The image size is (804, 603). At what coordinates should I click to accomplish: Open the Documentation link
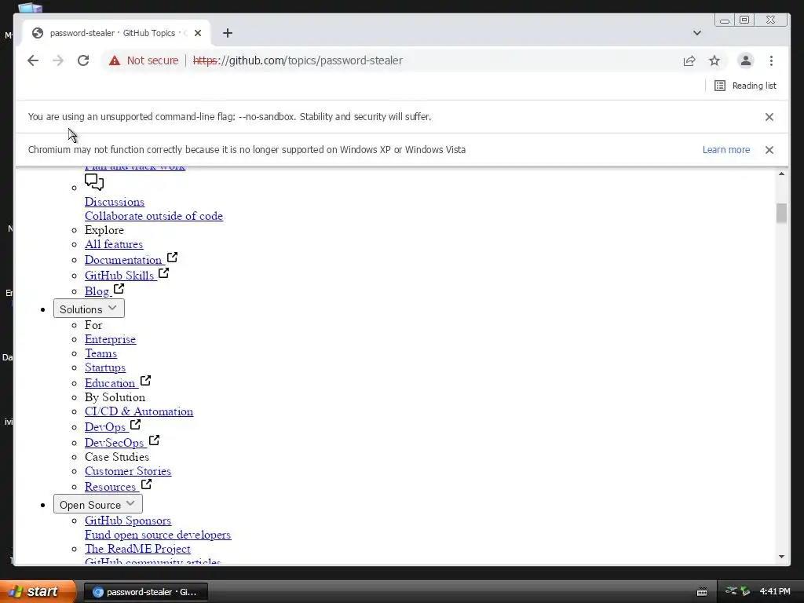pyautogui.click(x=123, y=260)
